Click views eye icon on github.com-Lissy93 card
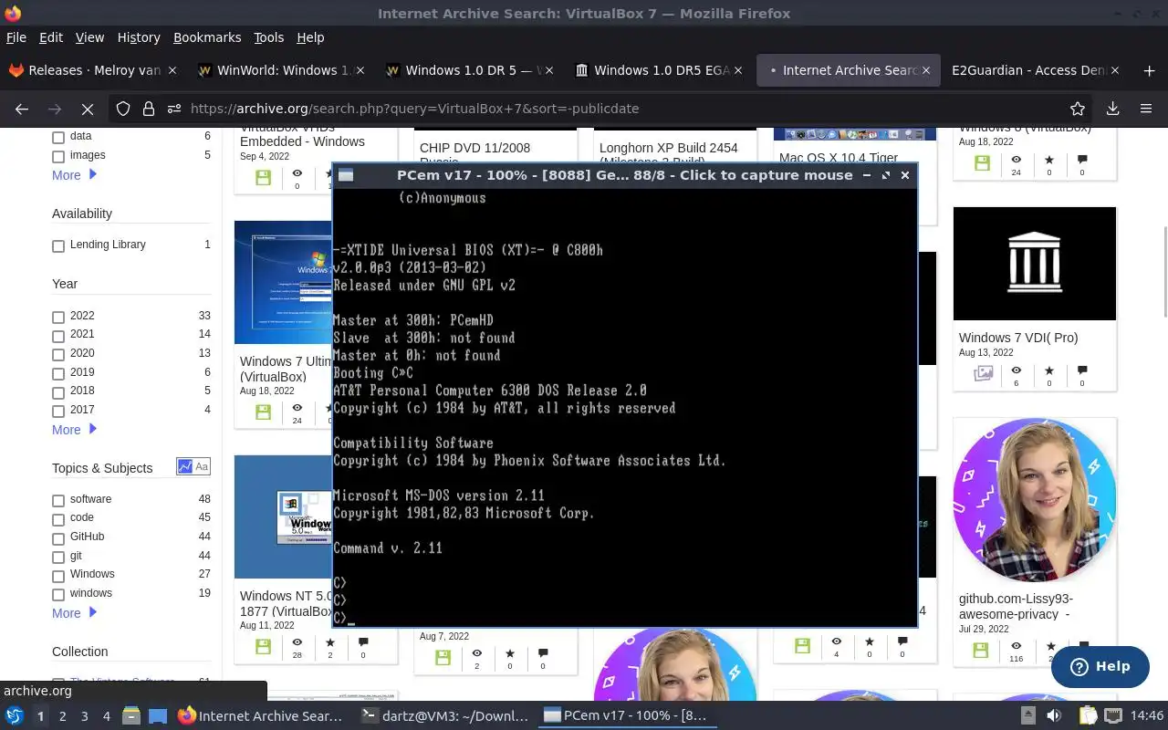Image resolution: width=1168 pixels, height=730 pixels. point(1016,645)
